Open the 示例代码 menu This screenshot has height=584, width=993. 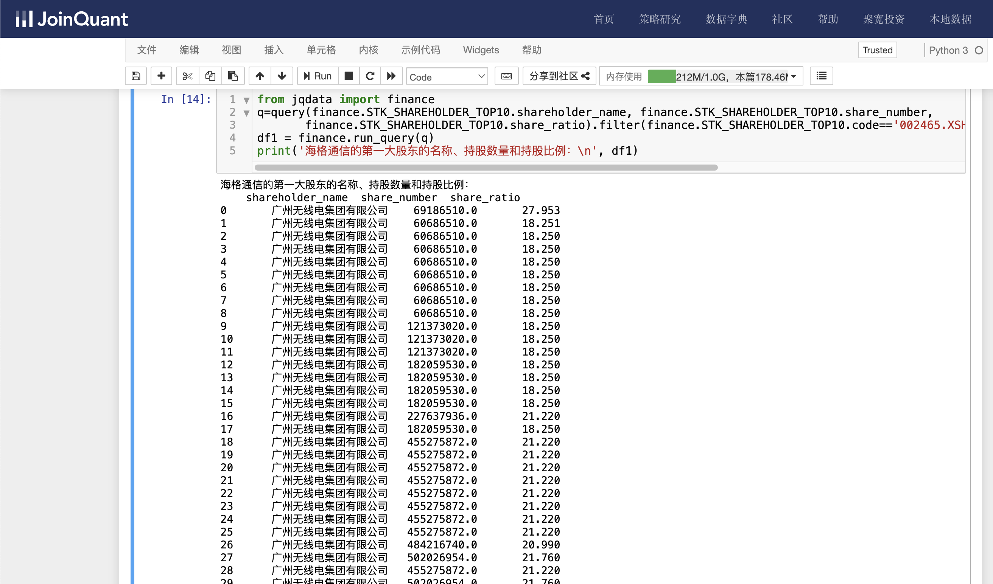(420, 50)
